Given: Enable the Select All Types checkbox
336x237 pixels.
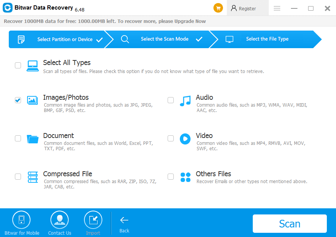Looking at the screenshot, I should 18,65.
